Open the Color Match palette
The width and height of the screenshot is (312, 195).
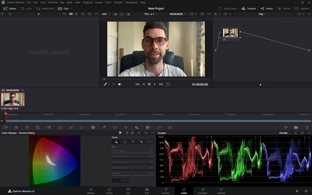tap(16, 127)
